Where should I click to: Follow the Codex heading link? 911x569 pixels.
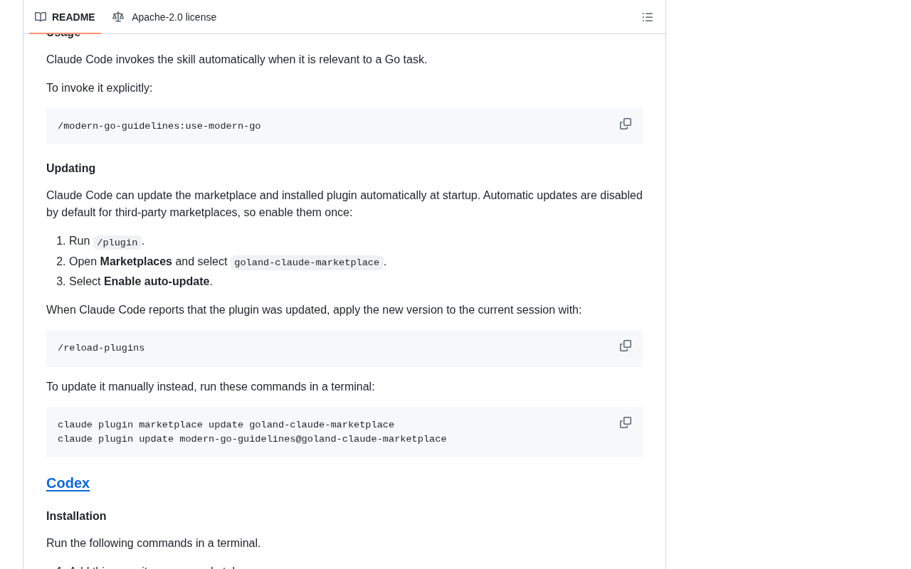tap(68, 483)
